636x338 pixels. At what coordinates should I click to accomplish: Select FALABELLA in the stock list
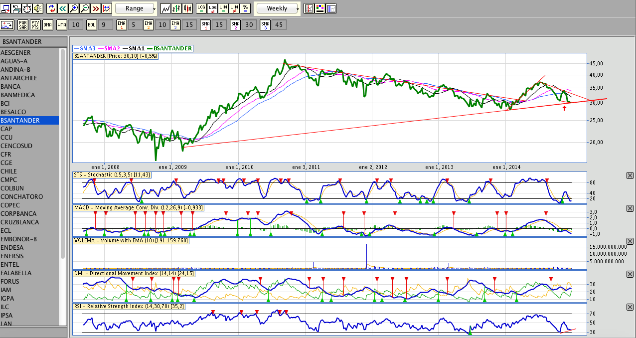pyautogui.click(x=16, y=273)
